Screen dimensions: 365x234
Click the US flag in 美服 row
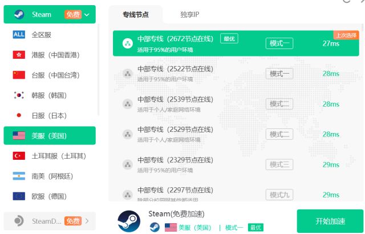click(19, 135)
